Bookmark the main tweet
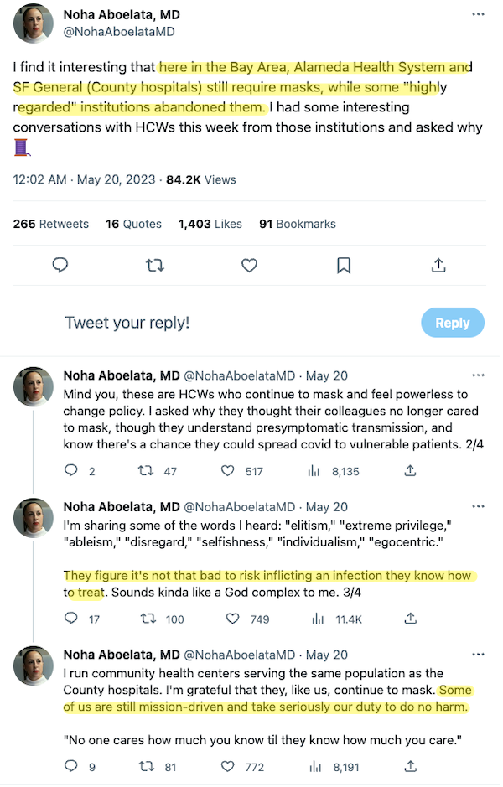 point(344,266)
